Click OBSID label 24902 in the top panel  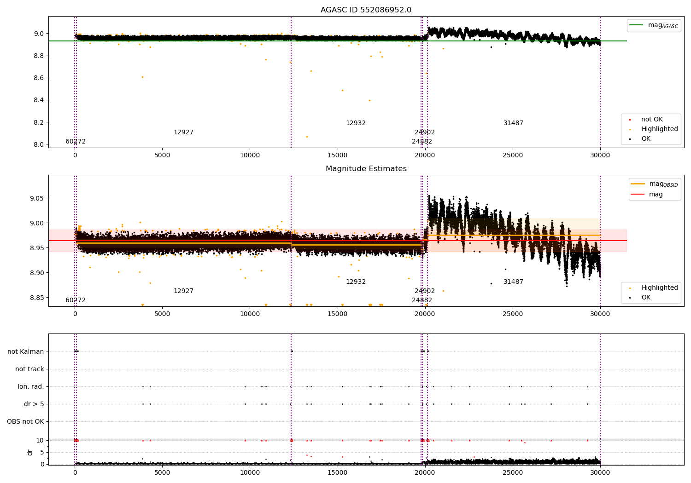pyautogui.click(x=425, y=132)
